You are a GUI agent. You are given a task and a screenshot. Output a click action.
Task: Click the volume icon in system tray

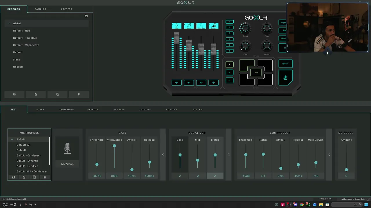click(x=11, y=205)
